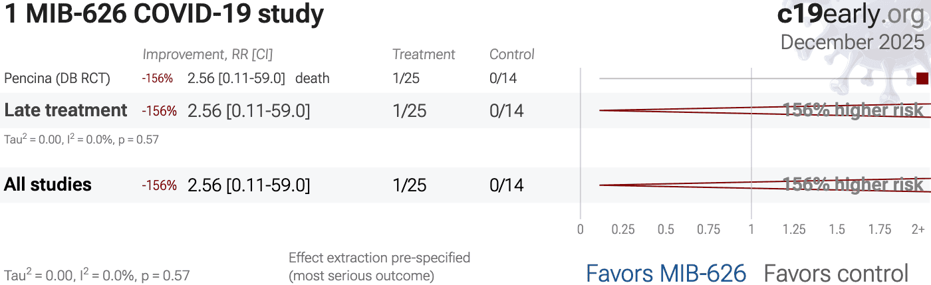Click the '2+' axis tick label
931x285 pixels.
coord(918,230)
